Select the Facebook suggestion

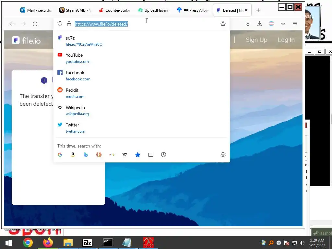pos(141,76)
